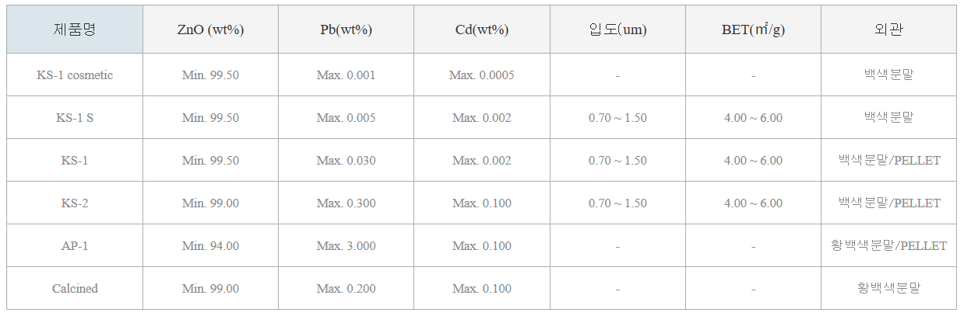Click the Max. 3.000 Pb value
964x316 pixels.
click(346, 246)
